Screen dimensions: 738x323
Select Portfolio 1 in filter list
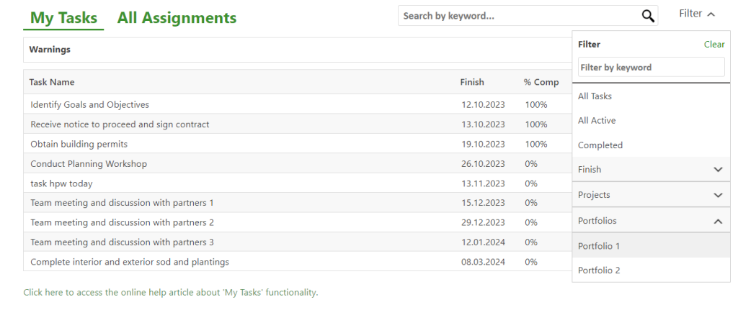click(x=599, y=246)
